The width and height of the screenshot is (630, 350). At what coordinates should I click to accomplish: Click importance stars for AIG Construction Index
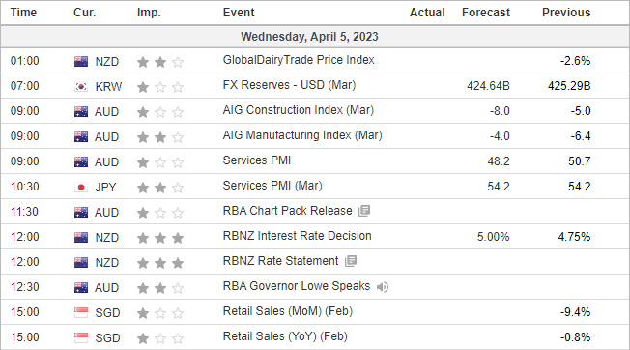click(160, 112)
